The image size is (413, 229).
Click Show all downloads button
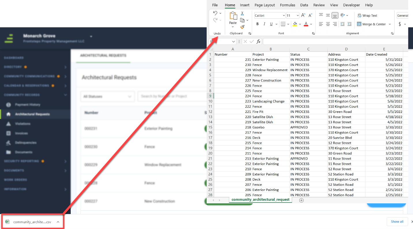(x=397, y=222)
